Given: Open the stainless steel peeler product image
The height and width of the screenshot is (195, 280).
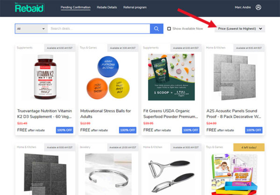Looking at the screenshot, I should [x=171, y=175].
